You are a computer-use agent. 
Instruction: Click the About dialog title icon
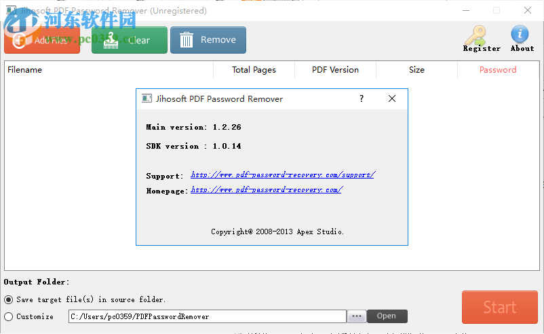pos(147,98)
